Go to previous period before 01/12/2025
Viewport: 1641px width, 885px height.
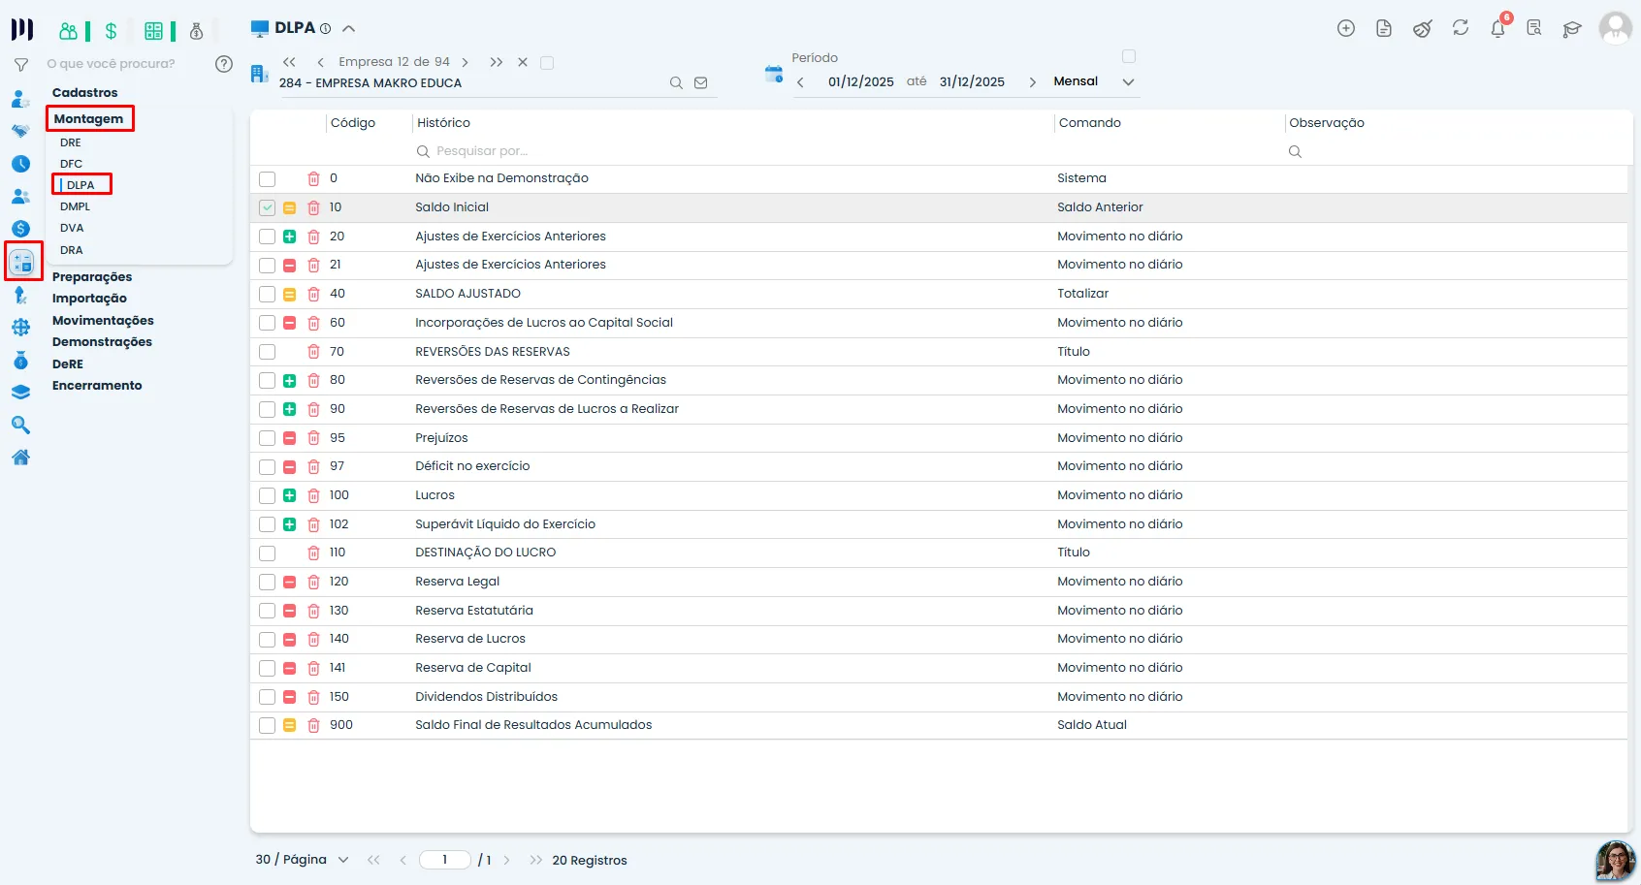pyautogui.click(x=800, y=82)
